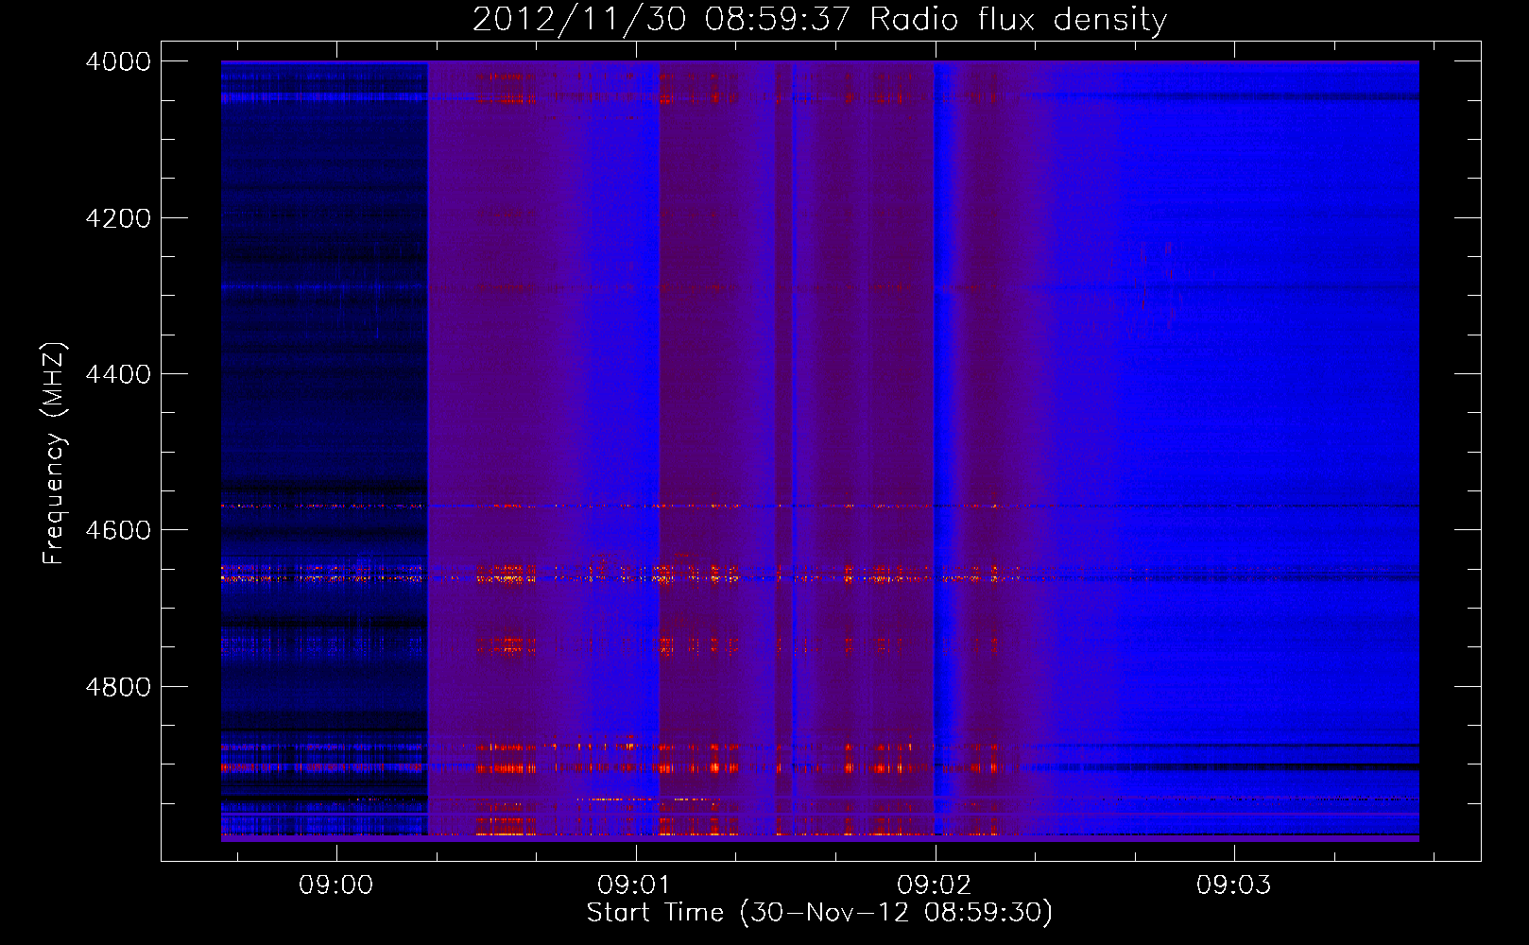Click the 4200 frequency tick label
The width and height of the screenshot is (1529, 945).
[118, 218]
